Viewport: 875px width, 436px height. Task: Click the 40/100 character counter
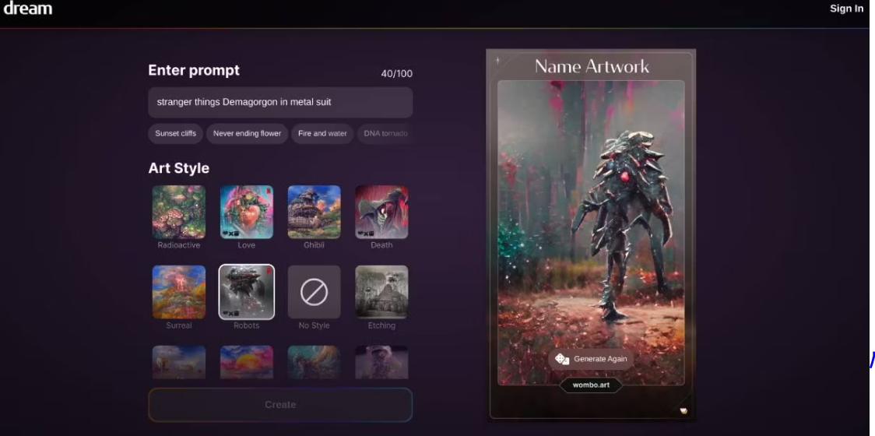[x=397, y=74]
